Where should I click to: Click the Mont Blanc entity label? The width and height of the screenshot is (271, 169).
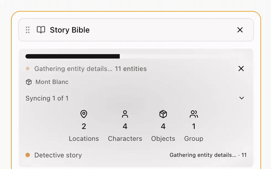pos(52,82)
